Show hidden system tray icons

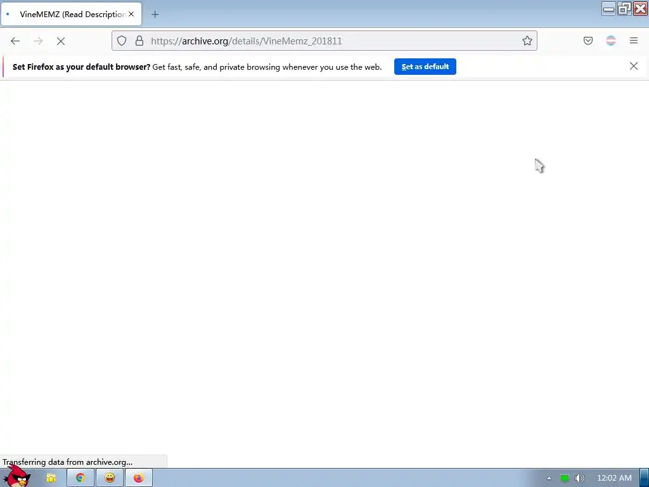pyautogui.click(x=549, y=478)
